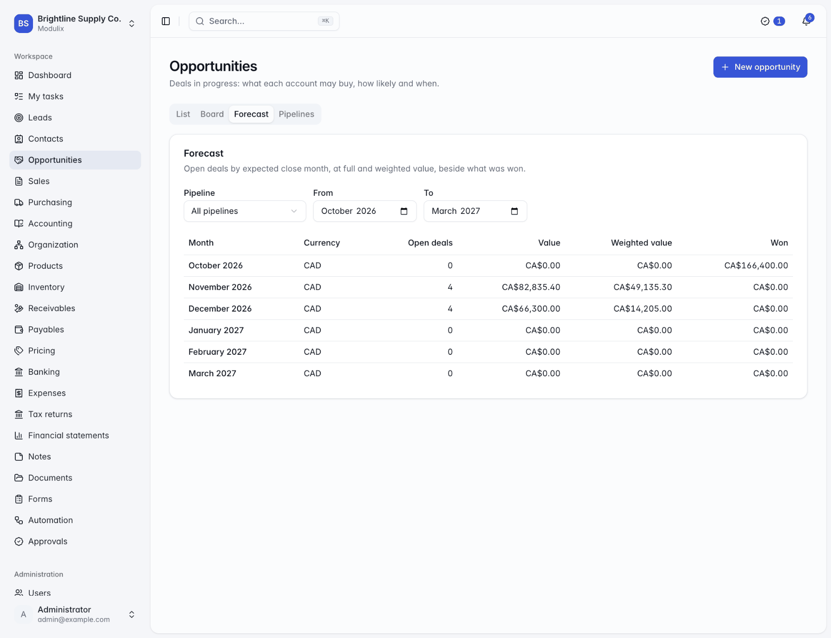Screen dimensions: 831x638
Task: Navigate to Accounting
Action: pos(75,224)
